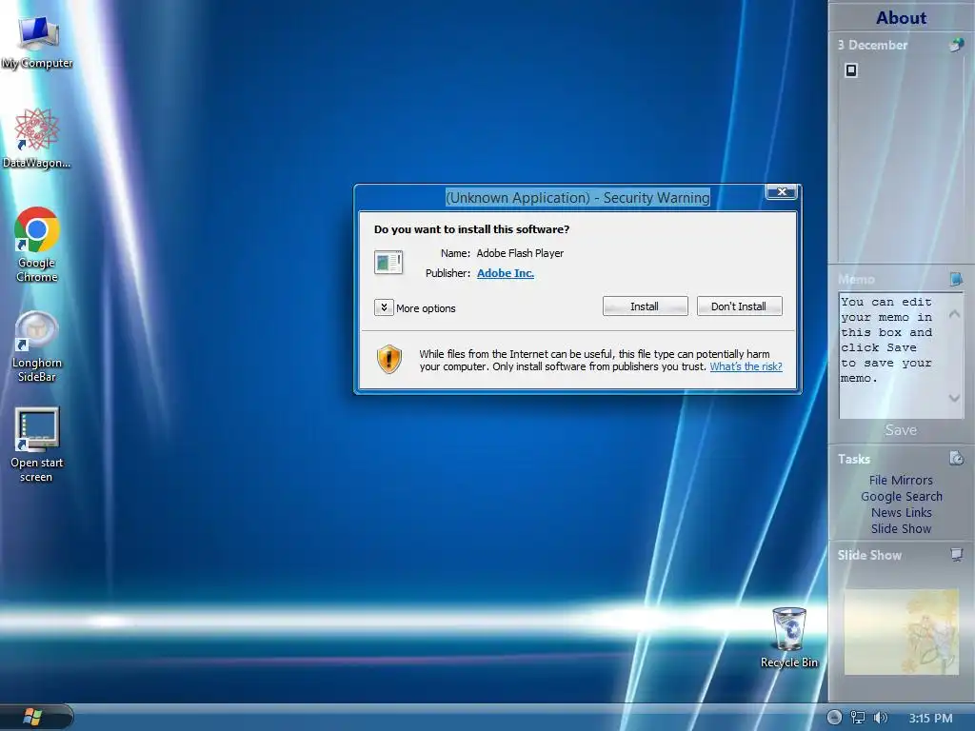The width and height of the screenshot is (975, 731).
Task: Open Slide Show in the Tasks list
Action: tap(901, 528)
